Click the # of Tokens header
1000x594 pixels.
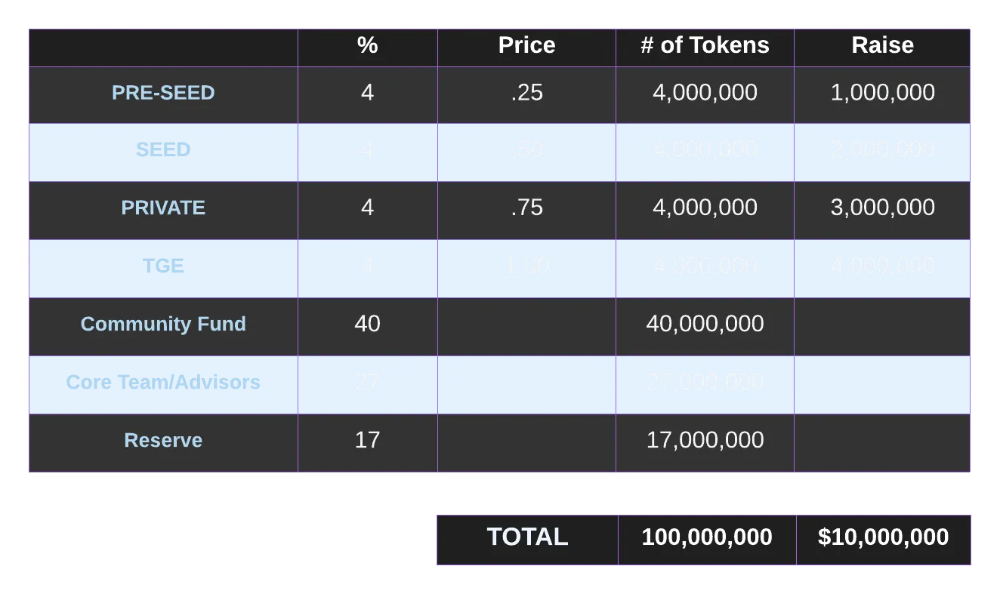705,45
